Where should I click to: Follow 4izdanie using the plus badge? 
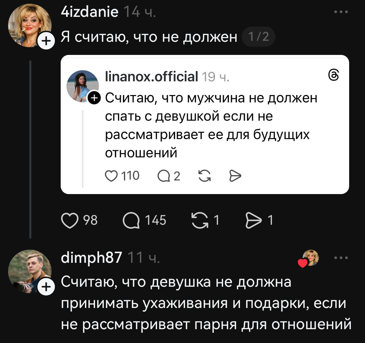coord(45,41)
